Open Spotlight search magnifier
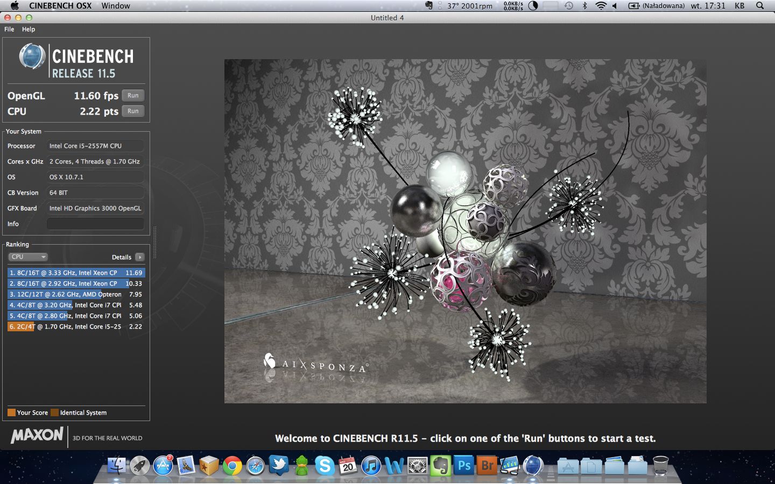 (760, 5)
